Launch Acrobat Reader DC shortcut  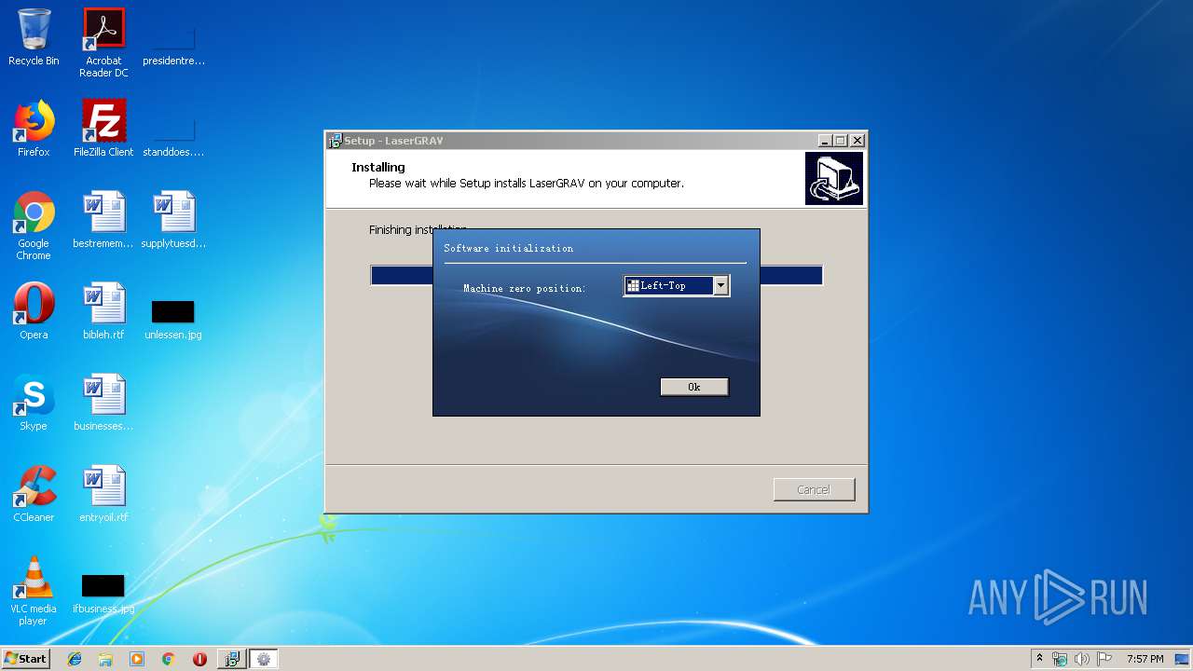[103, 43]
